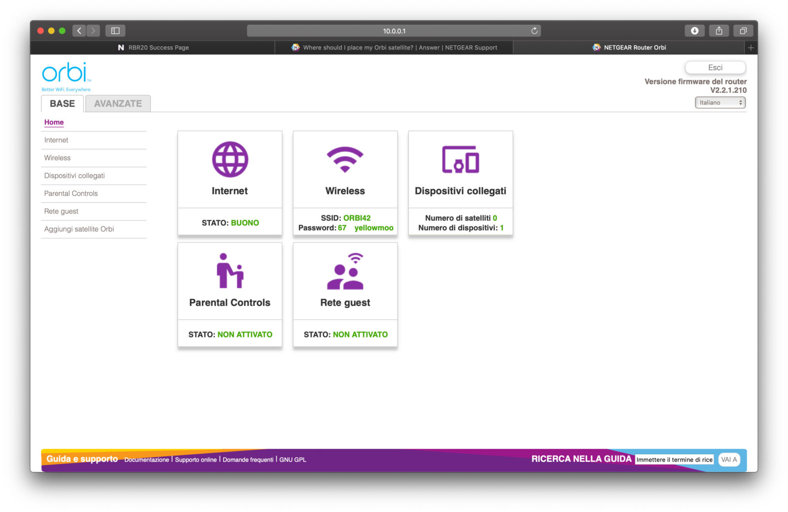This screenshot has width=788, height=512.
Task: Click the Guida e supporto heading
Action: click(x=82, y=459)
